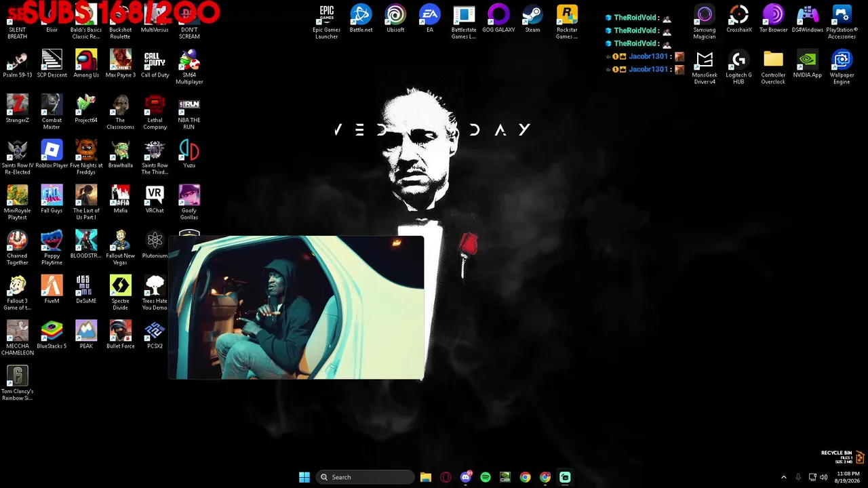
Task: Open Logitech G HUB shortcut
Action: tap(739, 67)
